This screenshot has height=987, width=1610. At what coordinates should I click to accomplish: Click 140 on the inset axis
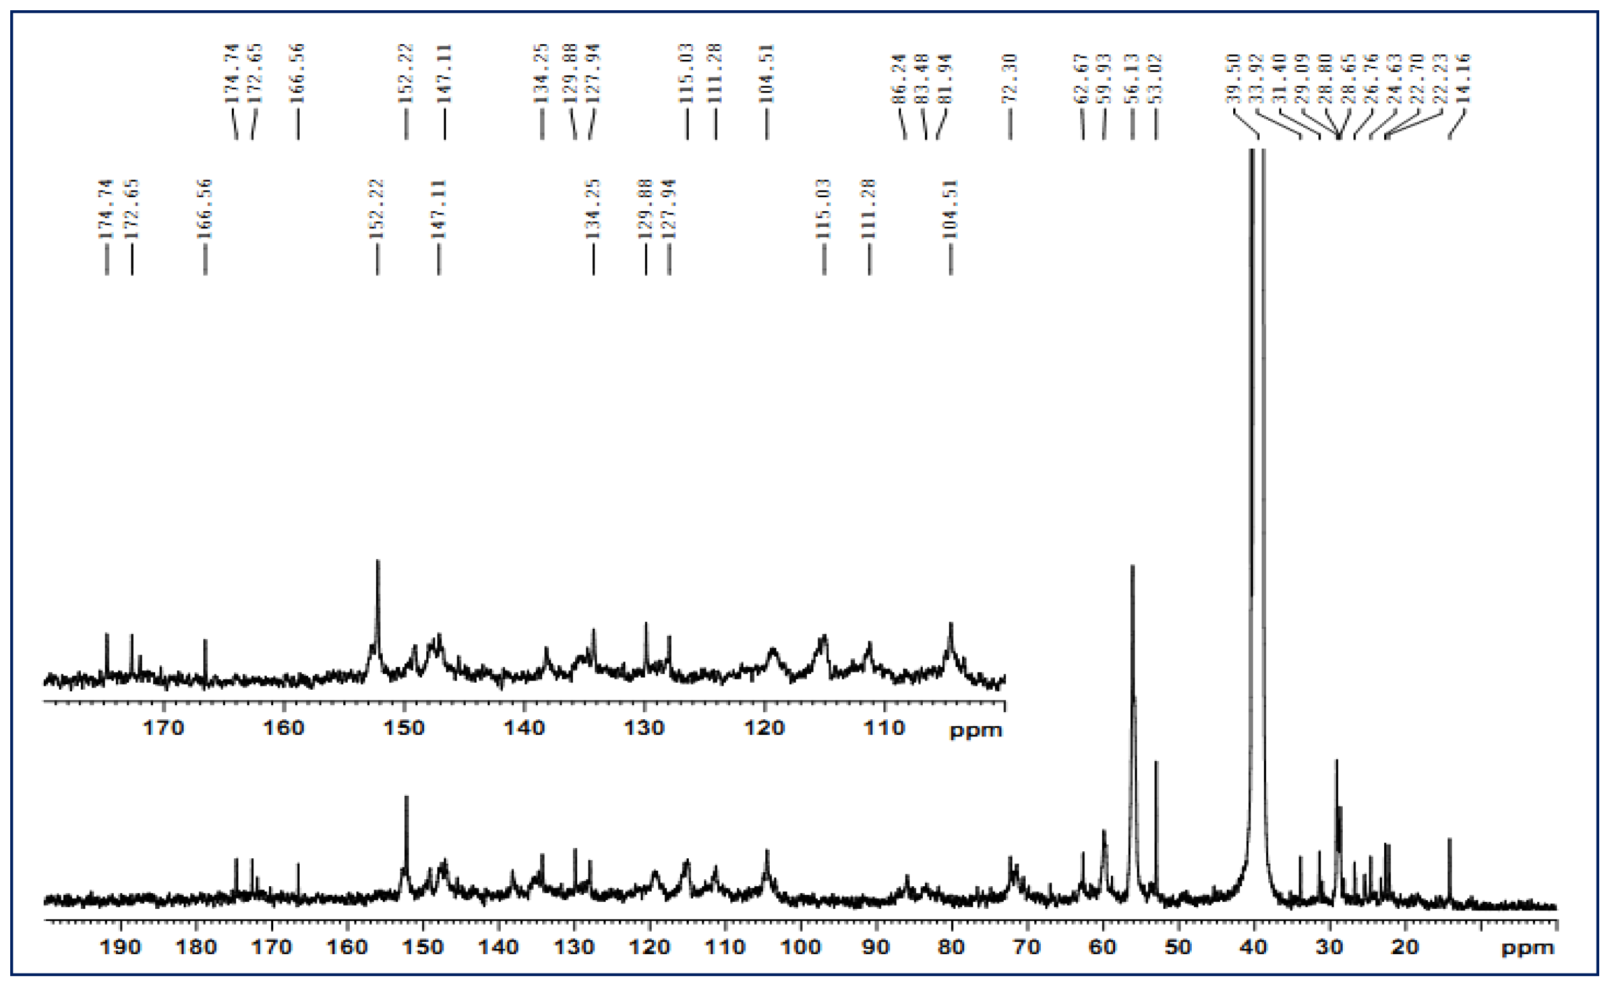coord(524,728)
